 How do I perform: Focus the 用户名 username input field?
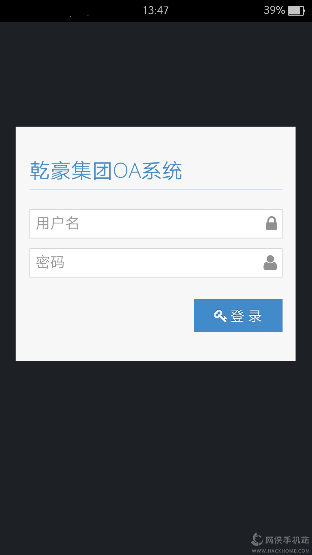click(x=156, y=224)
